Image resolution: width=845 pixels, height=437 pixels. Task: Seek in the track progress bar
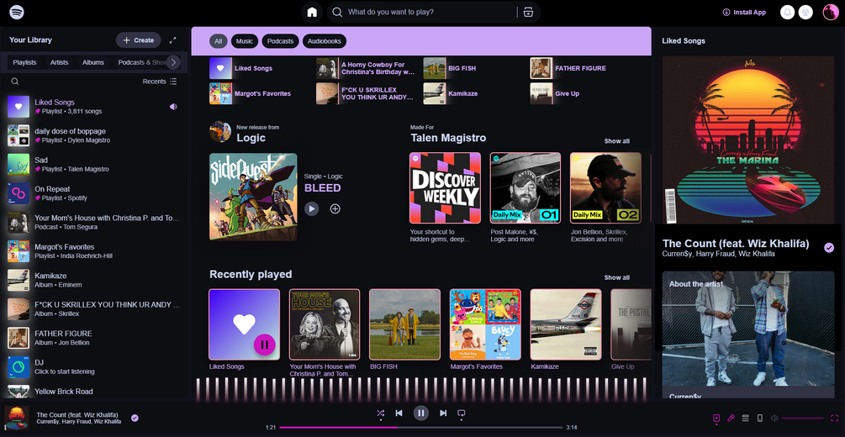tap(421, 427)
